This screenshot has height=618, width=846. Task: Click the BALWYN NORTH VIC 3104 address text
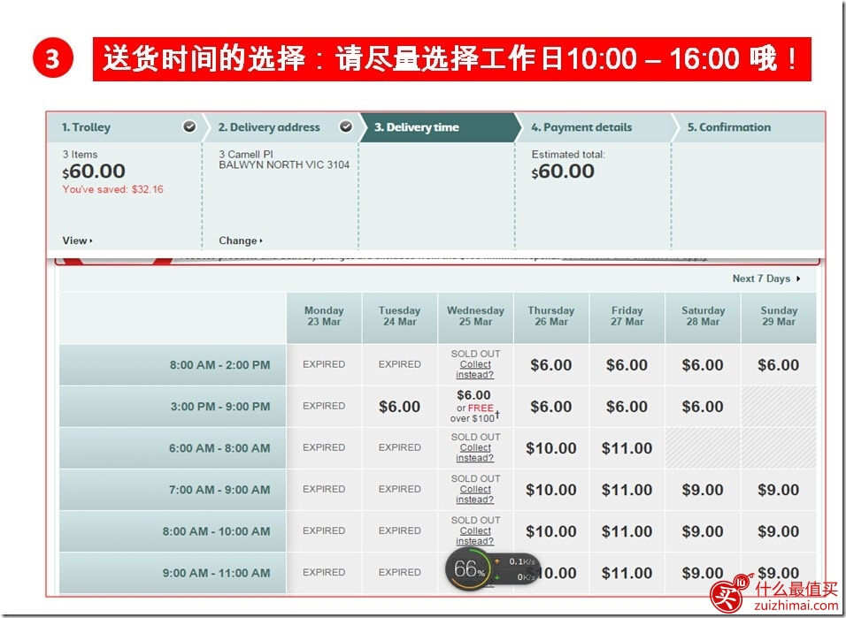tap(284, 165)
